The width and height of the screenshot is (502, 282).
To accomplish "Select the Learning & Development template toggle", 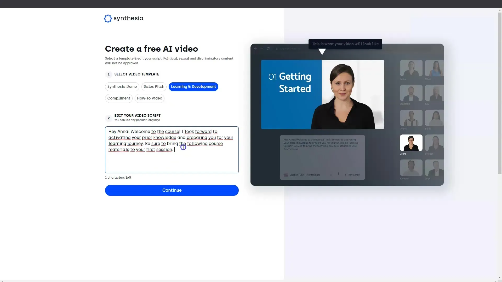I will tap(193, 86).
